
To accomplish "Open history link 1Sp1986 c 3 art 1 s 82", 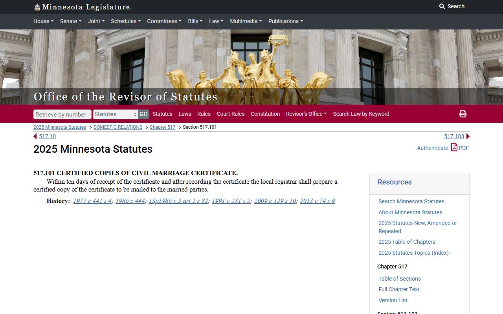I will [x=178, y=201].
